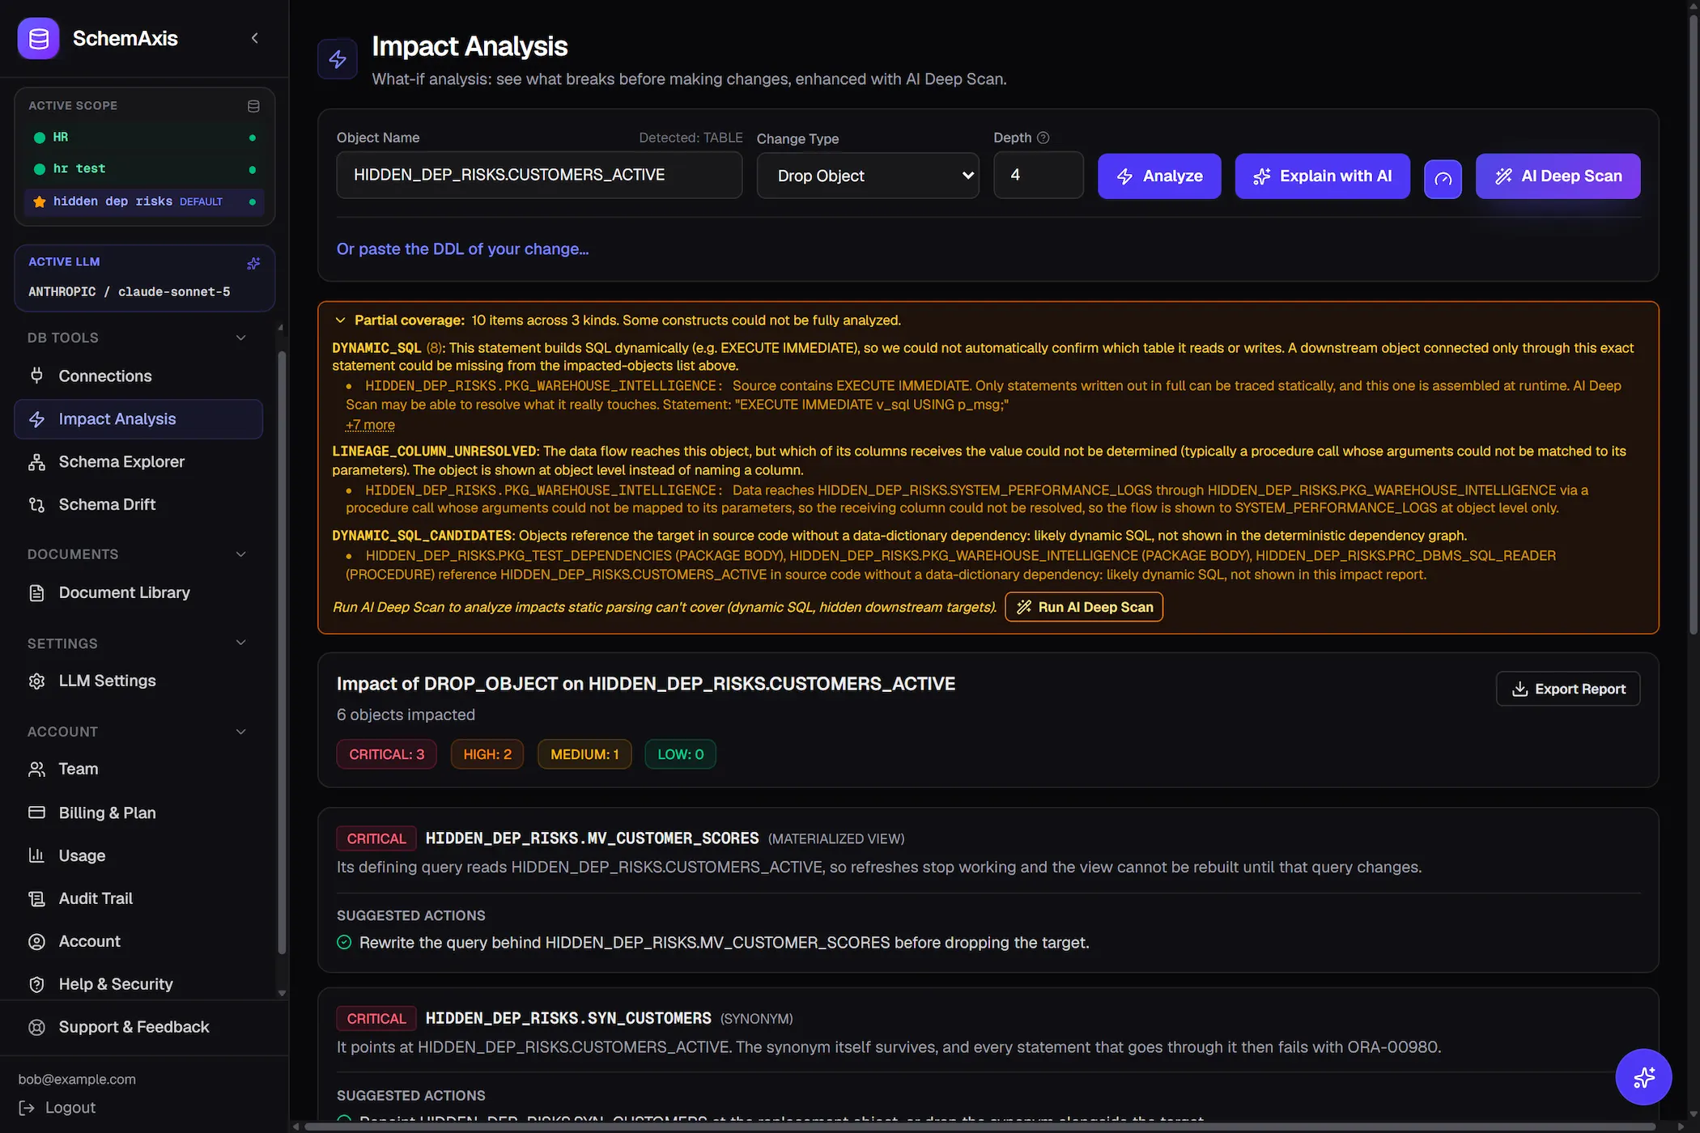1700x1133 pixels.
Task: Select the hr test scope
Action: 145,169
